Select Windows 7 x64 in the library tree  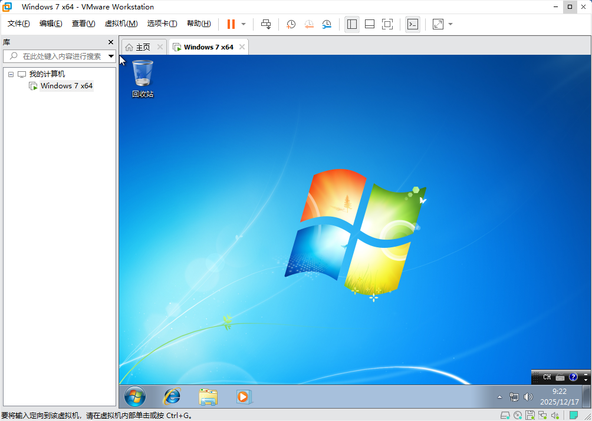pos(67,86)
